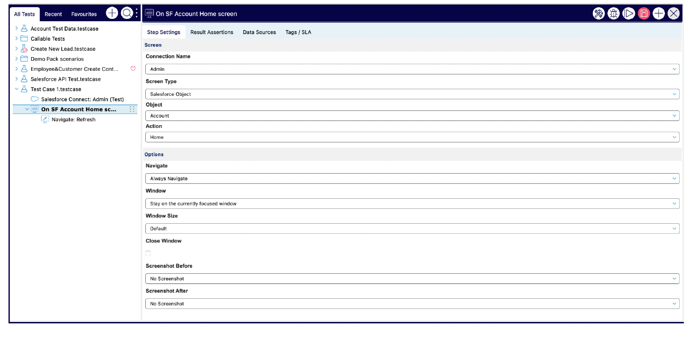Image resolution: width=690 pixels, height=338 pixels.
Task: Click the flask icon of Salesforce API Test.testcase
Action: click(x=24, y=79)
